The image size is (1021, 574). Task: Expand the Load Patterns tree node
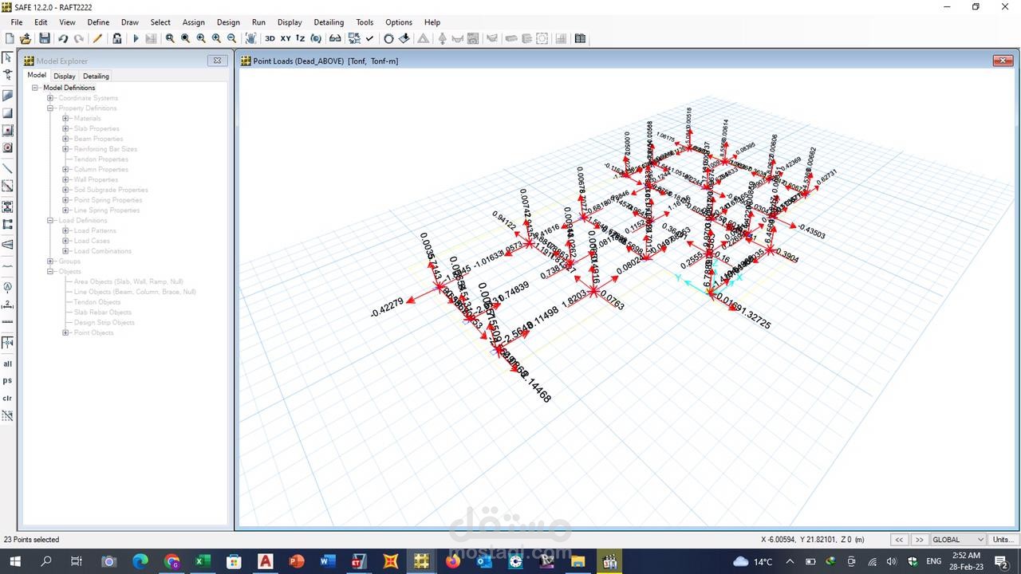pyautogui.click(x=65, y=230)
